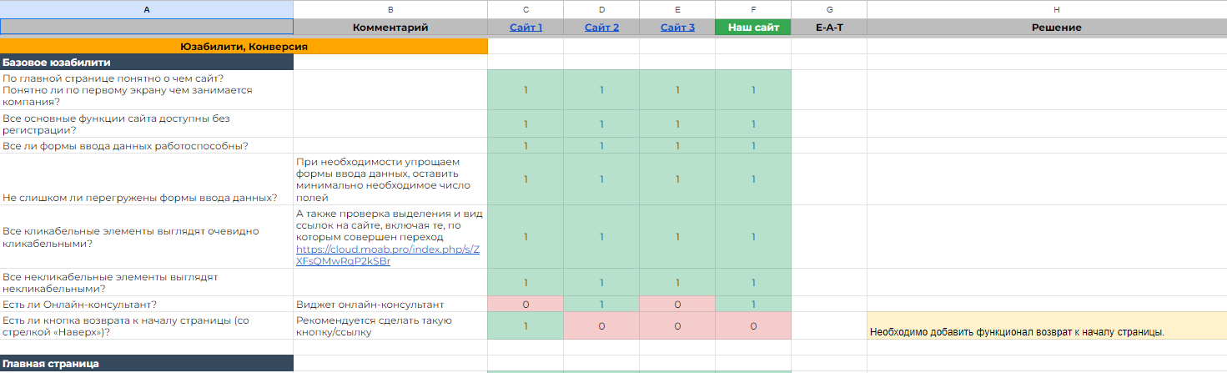Select column E by its letter header
The image size is (1227, 373).
point(677,9)
